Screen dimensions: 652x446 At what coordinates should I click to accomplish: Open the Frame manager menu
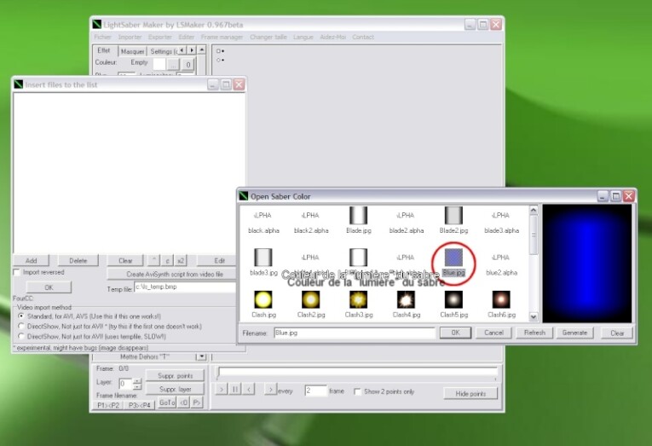click(x=222, y=37)
